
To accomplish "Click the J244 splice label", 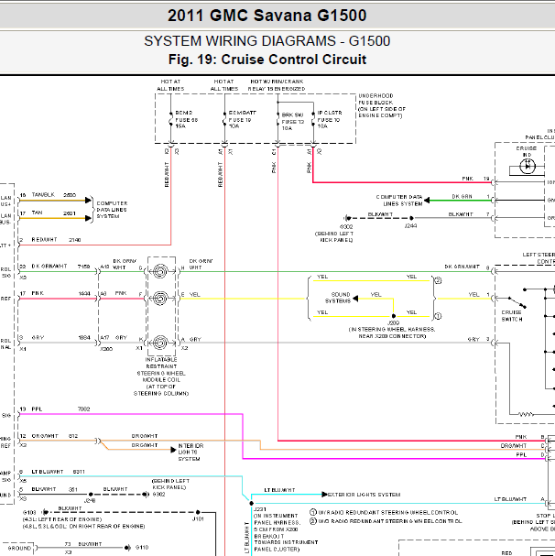I will point(410,225).
